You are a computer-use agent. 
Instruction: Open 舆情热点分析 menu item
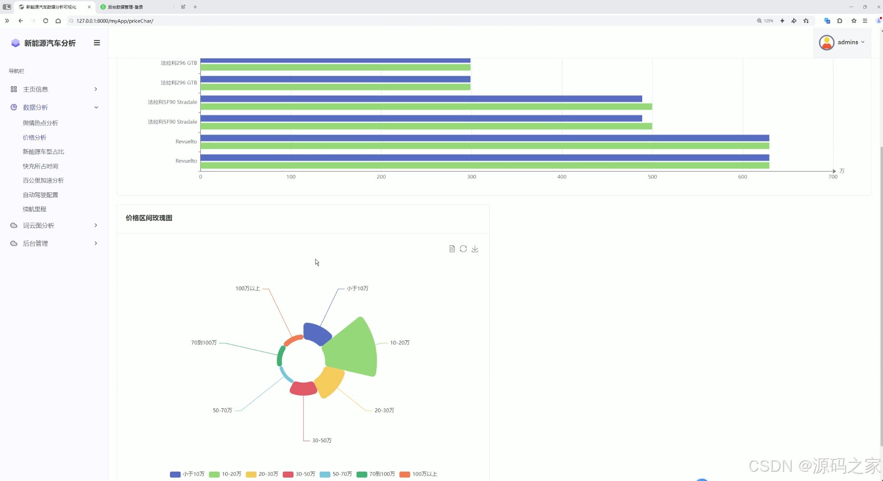(41, 123)
